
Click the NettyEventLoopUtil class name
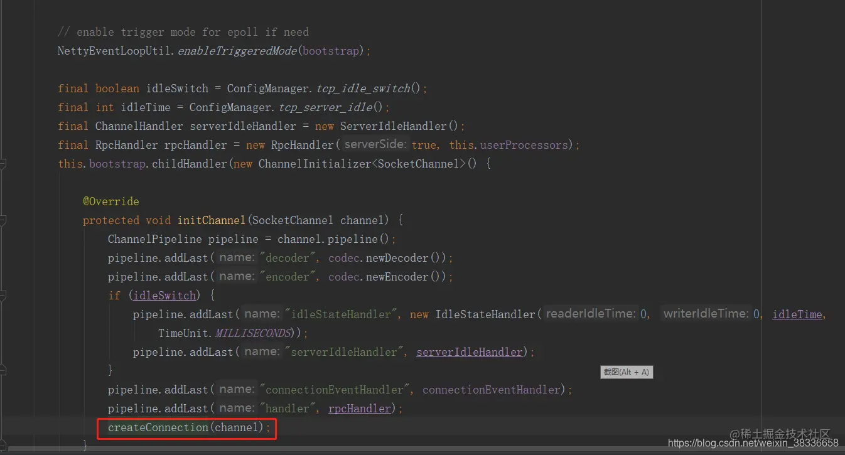116,51
